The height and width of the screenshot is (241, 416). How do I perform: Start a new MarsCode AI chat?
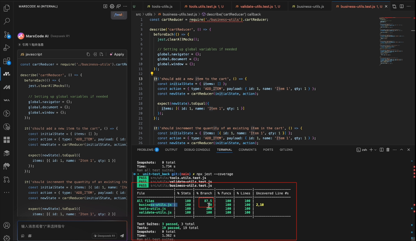click(105, 7)
